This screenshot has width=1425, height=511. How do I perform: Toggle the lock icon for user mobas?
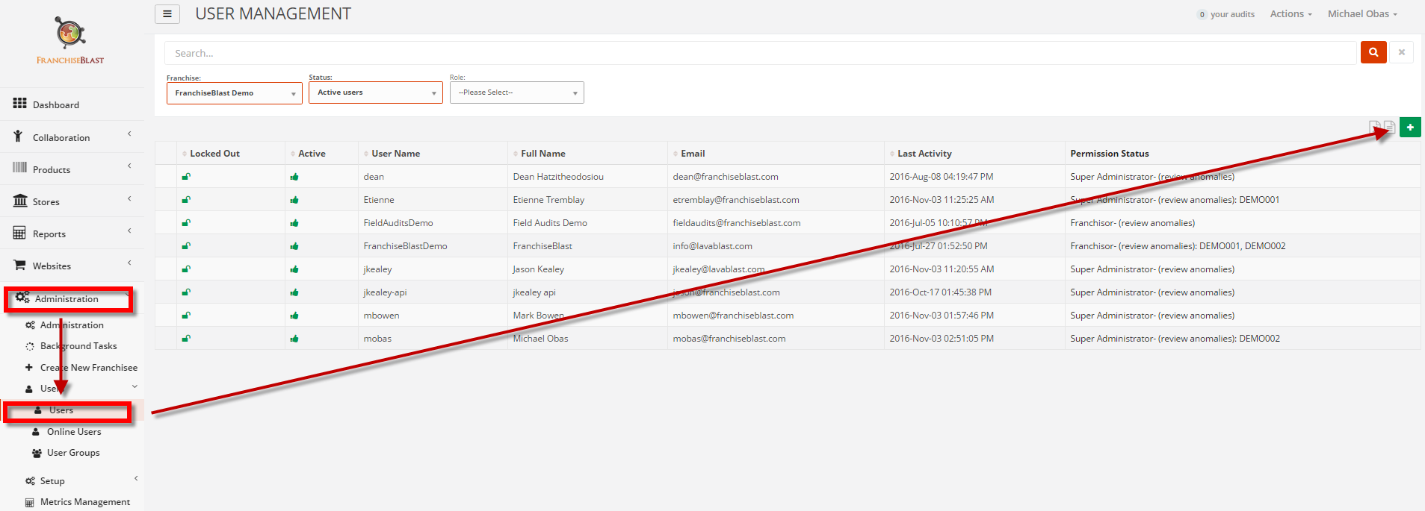coord(186,339)
